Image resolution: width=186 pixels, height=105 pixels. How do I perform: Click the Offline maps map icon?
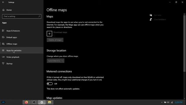pos(3,44)
